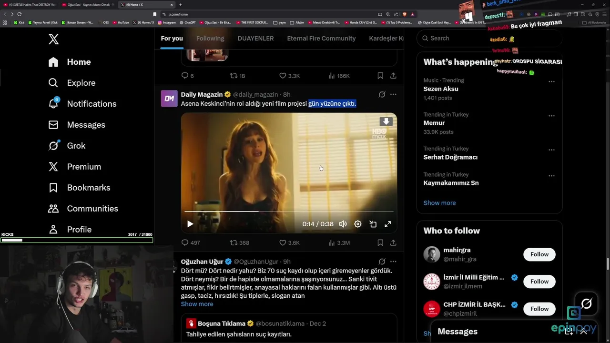Share the Daily Magazin post
The image size is (610, 343).
[x=393, y=242]
